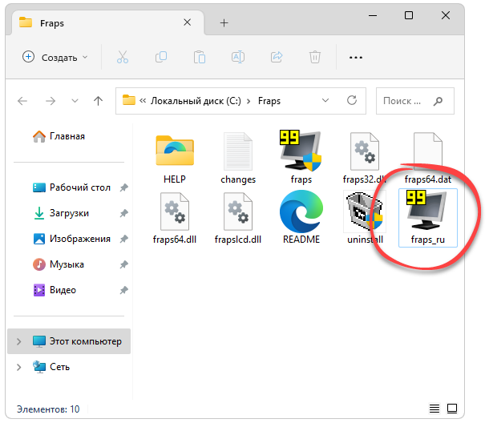Click the Copy icon in toolbar
Screen dimensions: 489x423
pos(161,57)
